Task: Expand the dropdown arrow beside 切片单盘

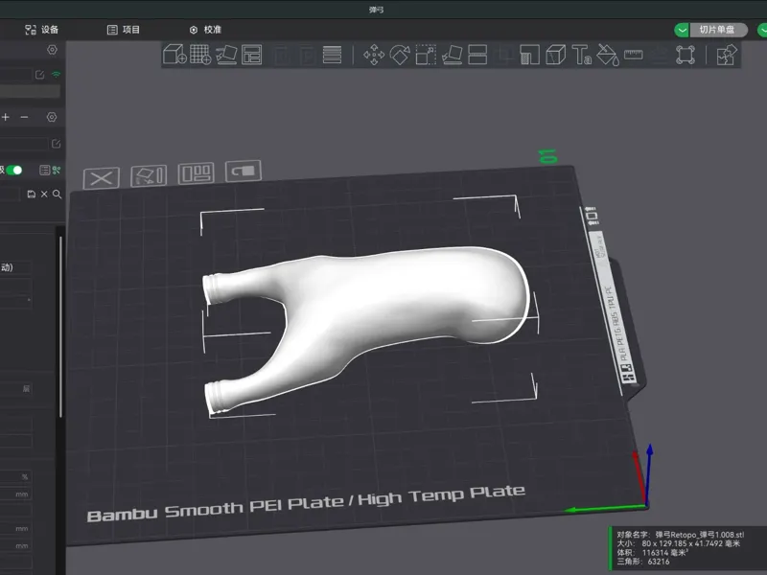Action: [x=682, y=30]
